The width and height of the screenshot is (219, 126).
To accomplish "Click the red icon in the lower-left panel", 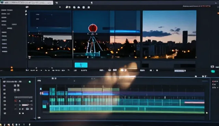I will [x=16, y=101].
